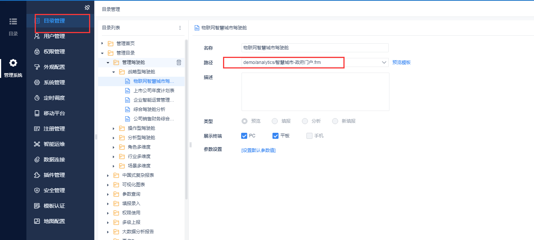Click the 插件管理 puzzle icon
This screenshot has width=534, height=240.
click(37, 175)
